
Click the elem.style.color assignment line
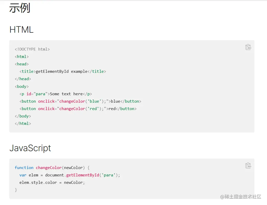[x=52, y=183]
